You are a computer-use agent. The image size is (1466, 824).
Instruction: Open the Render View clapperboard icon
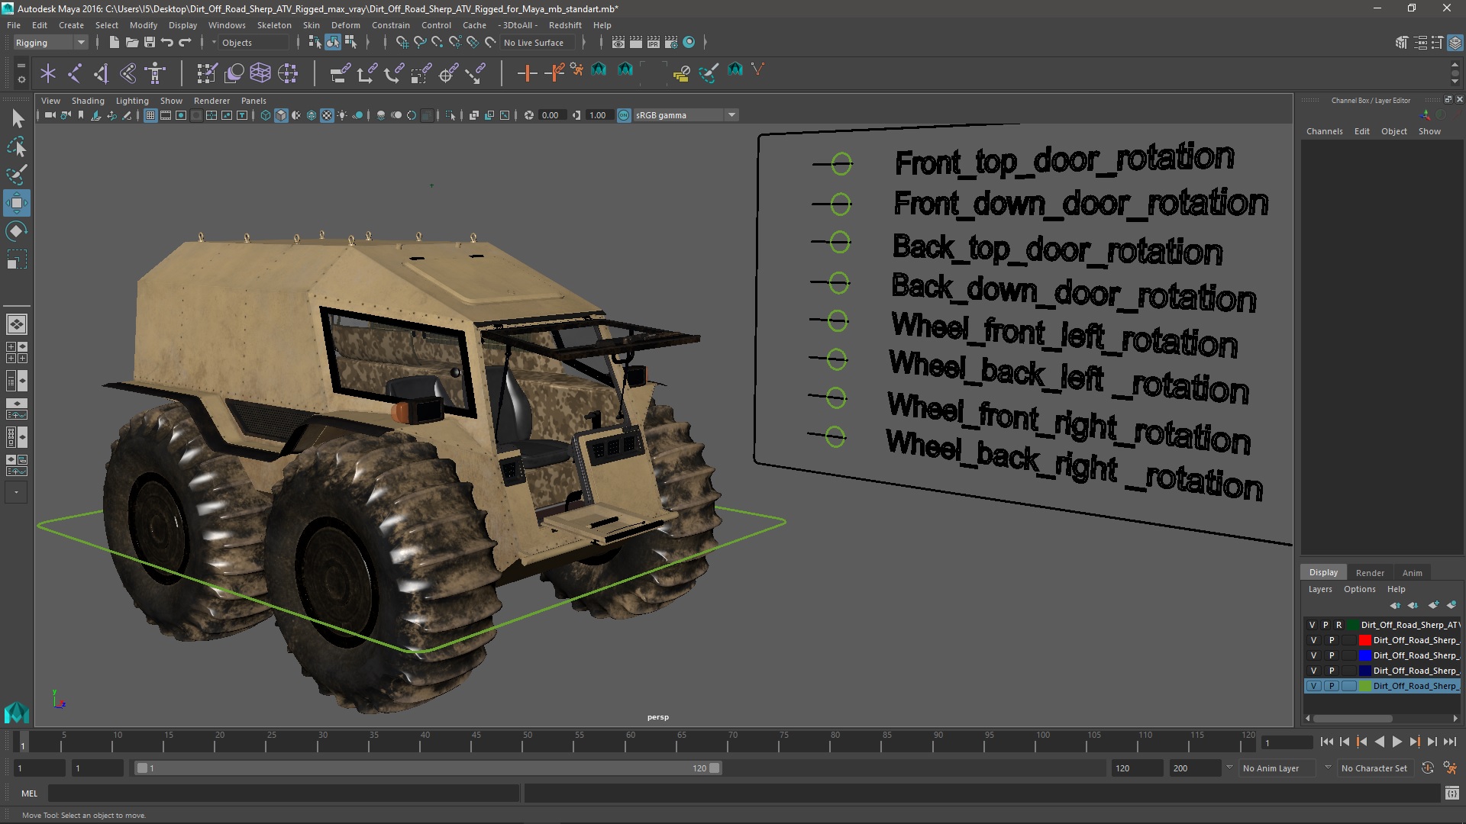click(x=618, y=43)
